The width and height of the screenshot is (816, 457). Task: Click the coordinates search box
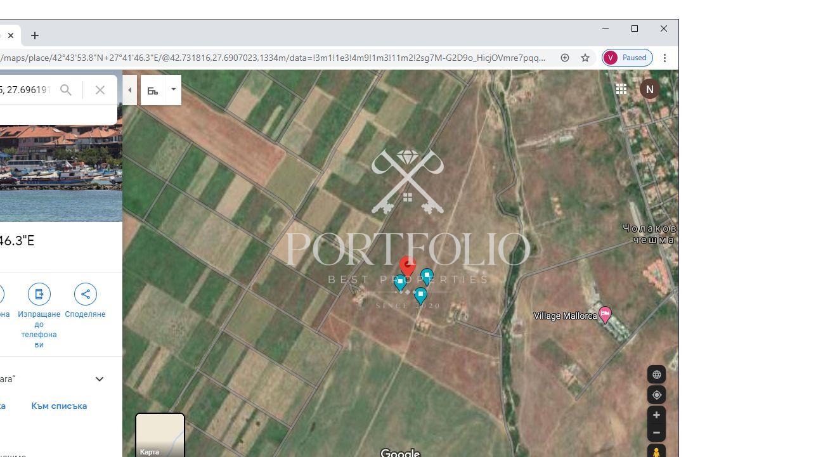pyautogui.click(x=25, y=90)
